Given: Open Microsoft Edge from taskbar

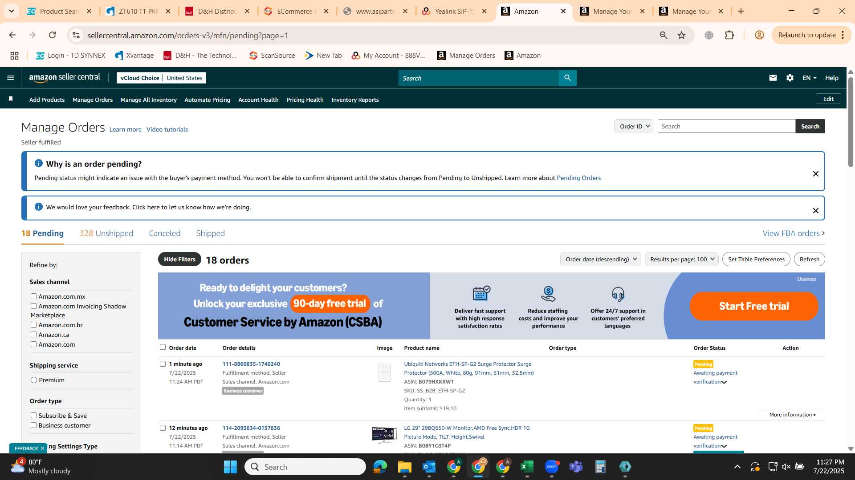Looking at the screenshot, I should pyautogui.click(x=380, y=467).
